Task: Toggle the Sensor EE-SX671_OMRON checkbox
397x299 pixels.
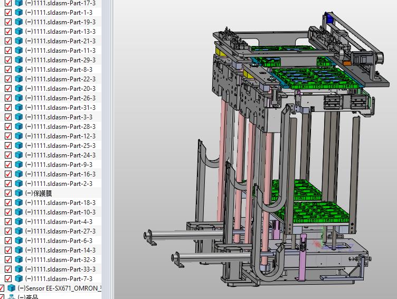Action: (2, 288)
